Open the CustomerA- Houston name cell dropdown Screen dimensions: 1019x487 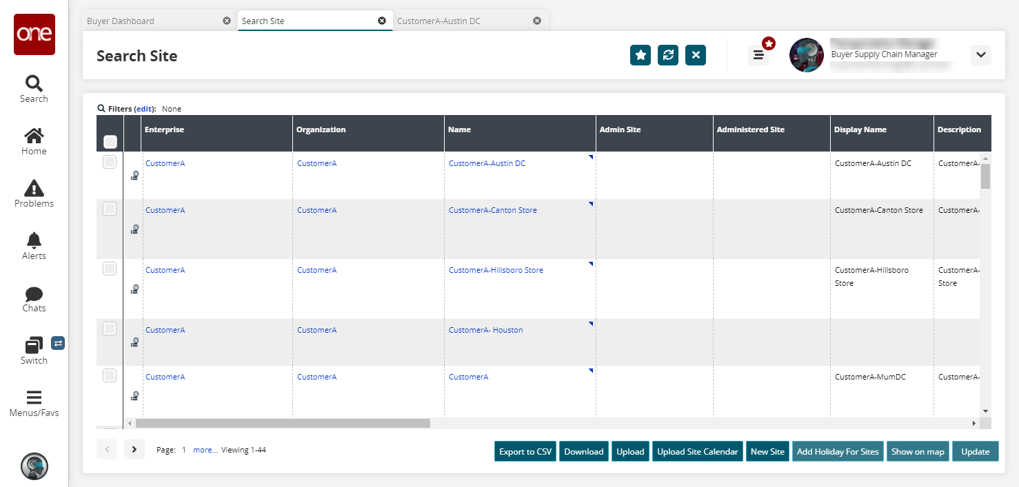pos(591,323)
